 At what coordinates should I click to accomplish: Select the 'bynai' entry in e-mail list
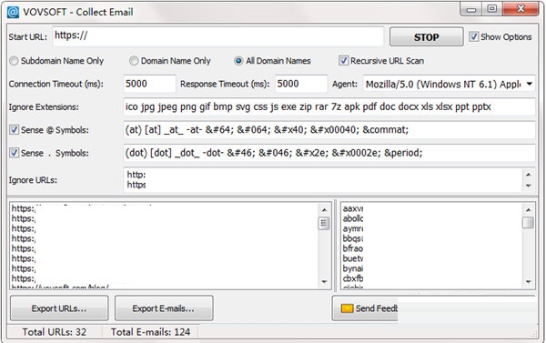(x=353, y=268)
